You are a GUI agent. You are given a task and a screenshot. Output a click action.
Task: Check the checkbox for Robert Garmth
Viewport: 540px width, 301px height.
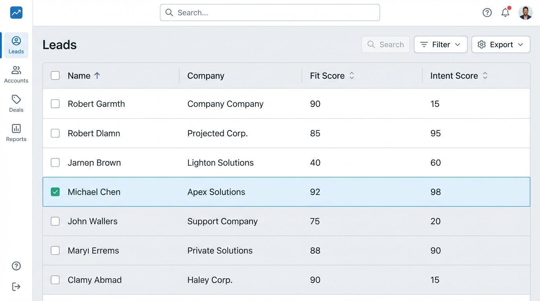[x=55, y=103]
